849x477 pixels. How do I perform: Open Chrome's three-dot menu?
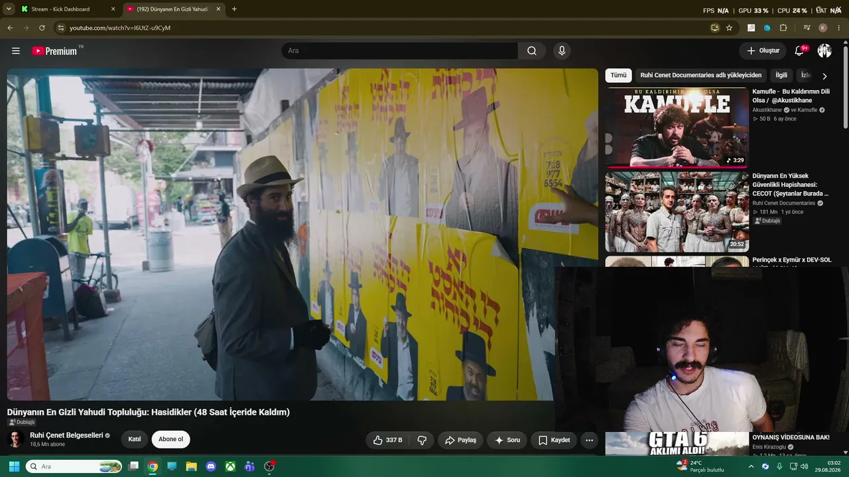coord(839,28)
